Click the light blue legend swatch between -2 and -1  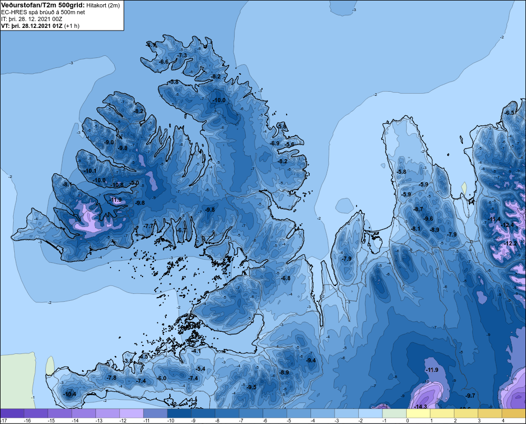(370, 413)
